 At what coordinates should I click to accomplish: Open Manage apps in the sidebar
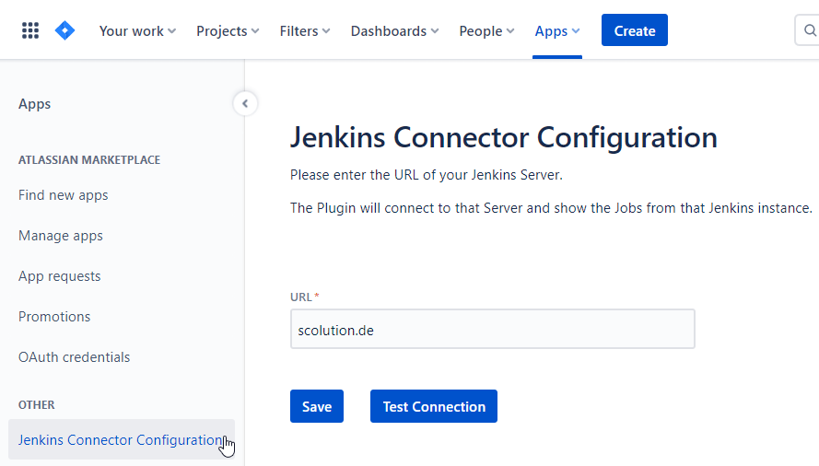61,236
